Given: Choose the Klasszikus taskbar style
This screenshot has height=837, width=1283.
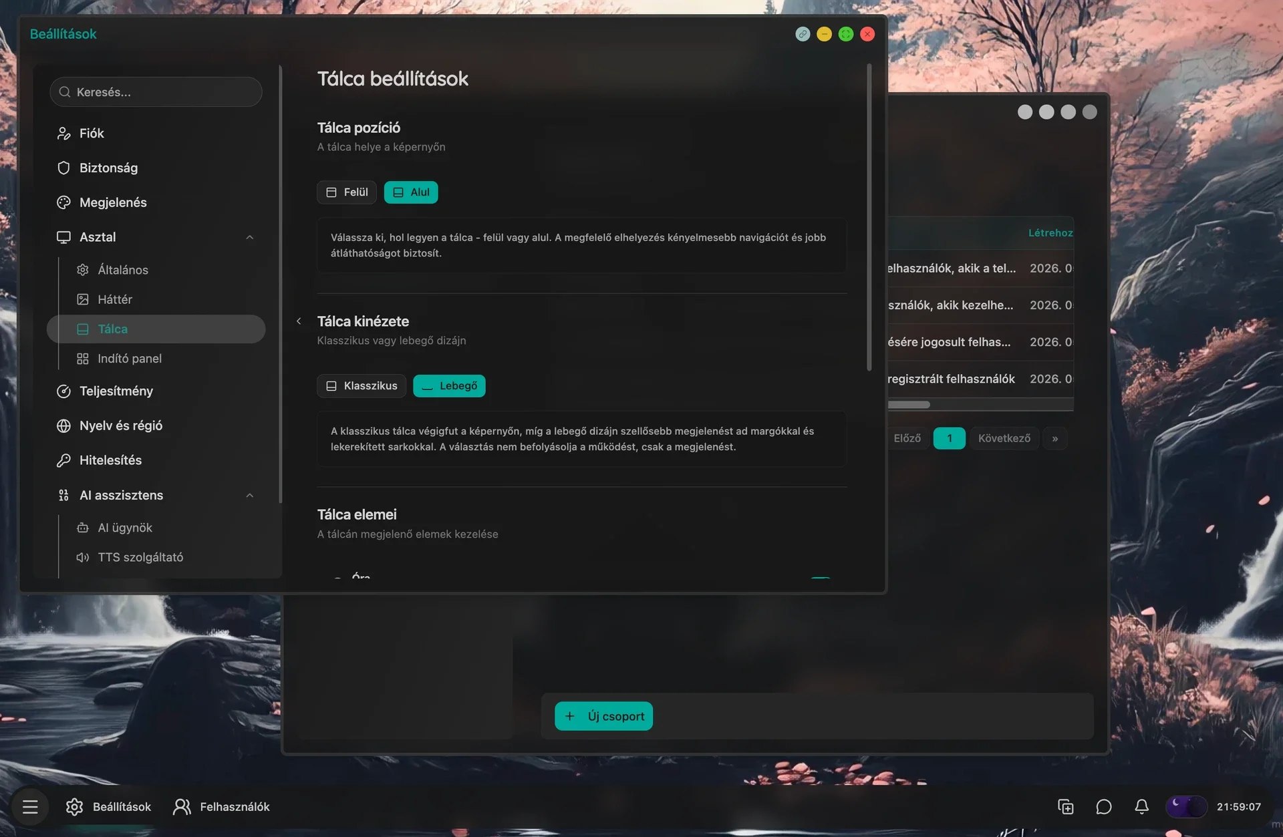Looking at the screenshot, I should click(x=362, y=386).
